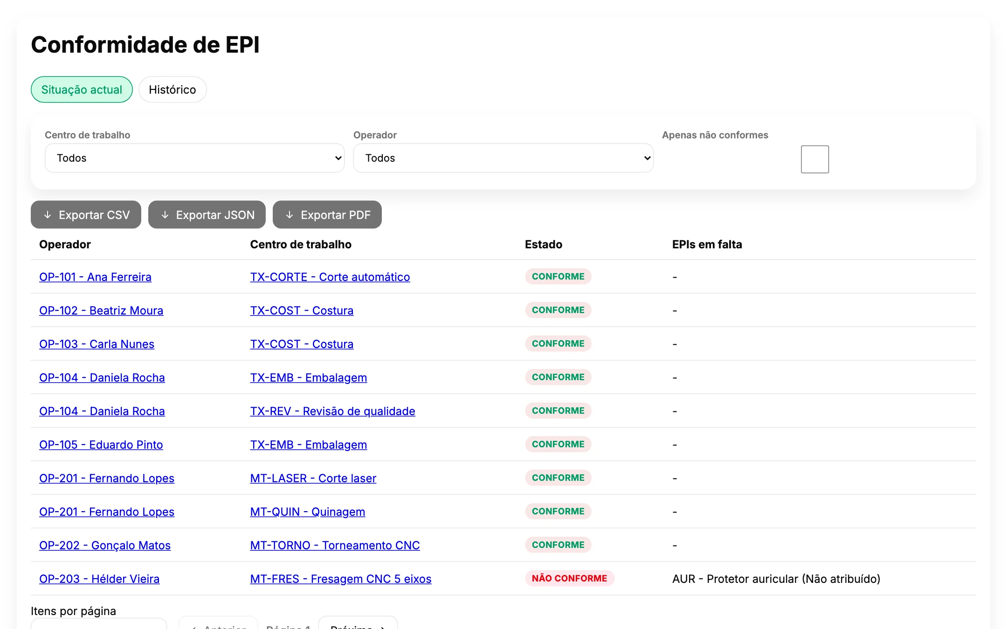Click AUR - Protetor auricular missing EPI text
This screenshot has width=1007, height=629.
click(776, 579)
